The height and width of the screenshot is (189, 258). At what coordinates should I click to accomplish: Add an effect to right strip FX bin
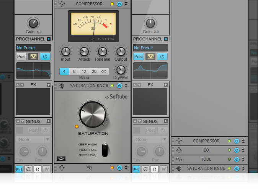166,85
